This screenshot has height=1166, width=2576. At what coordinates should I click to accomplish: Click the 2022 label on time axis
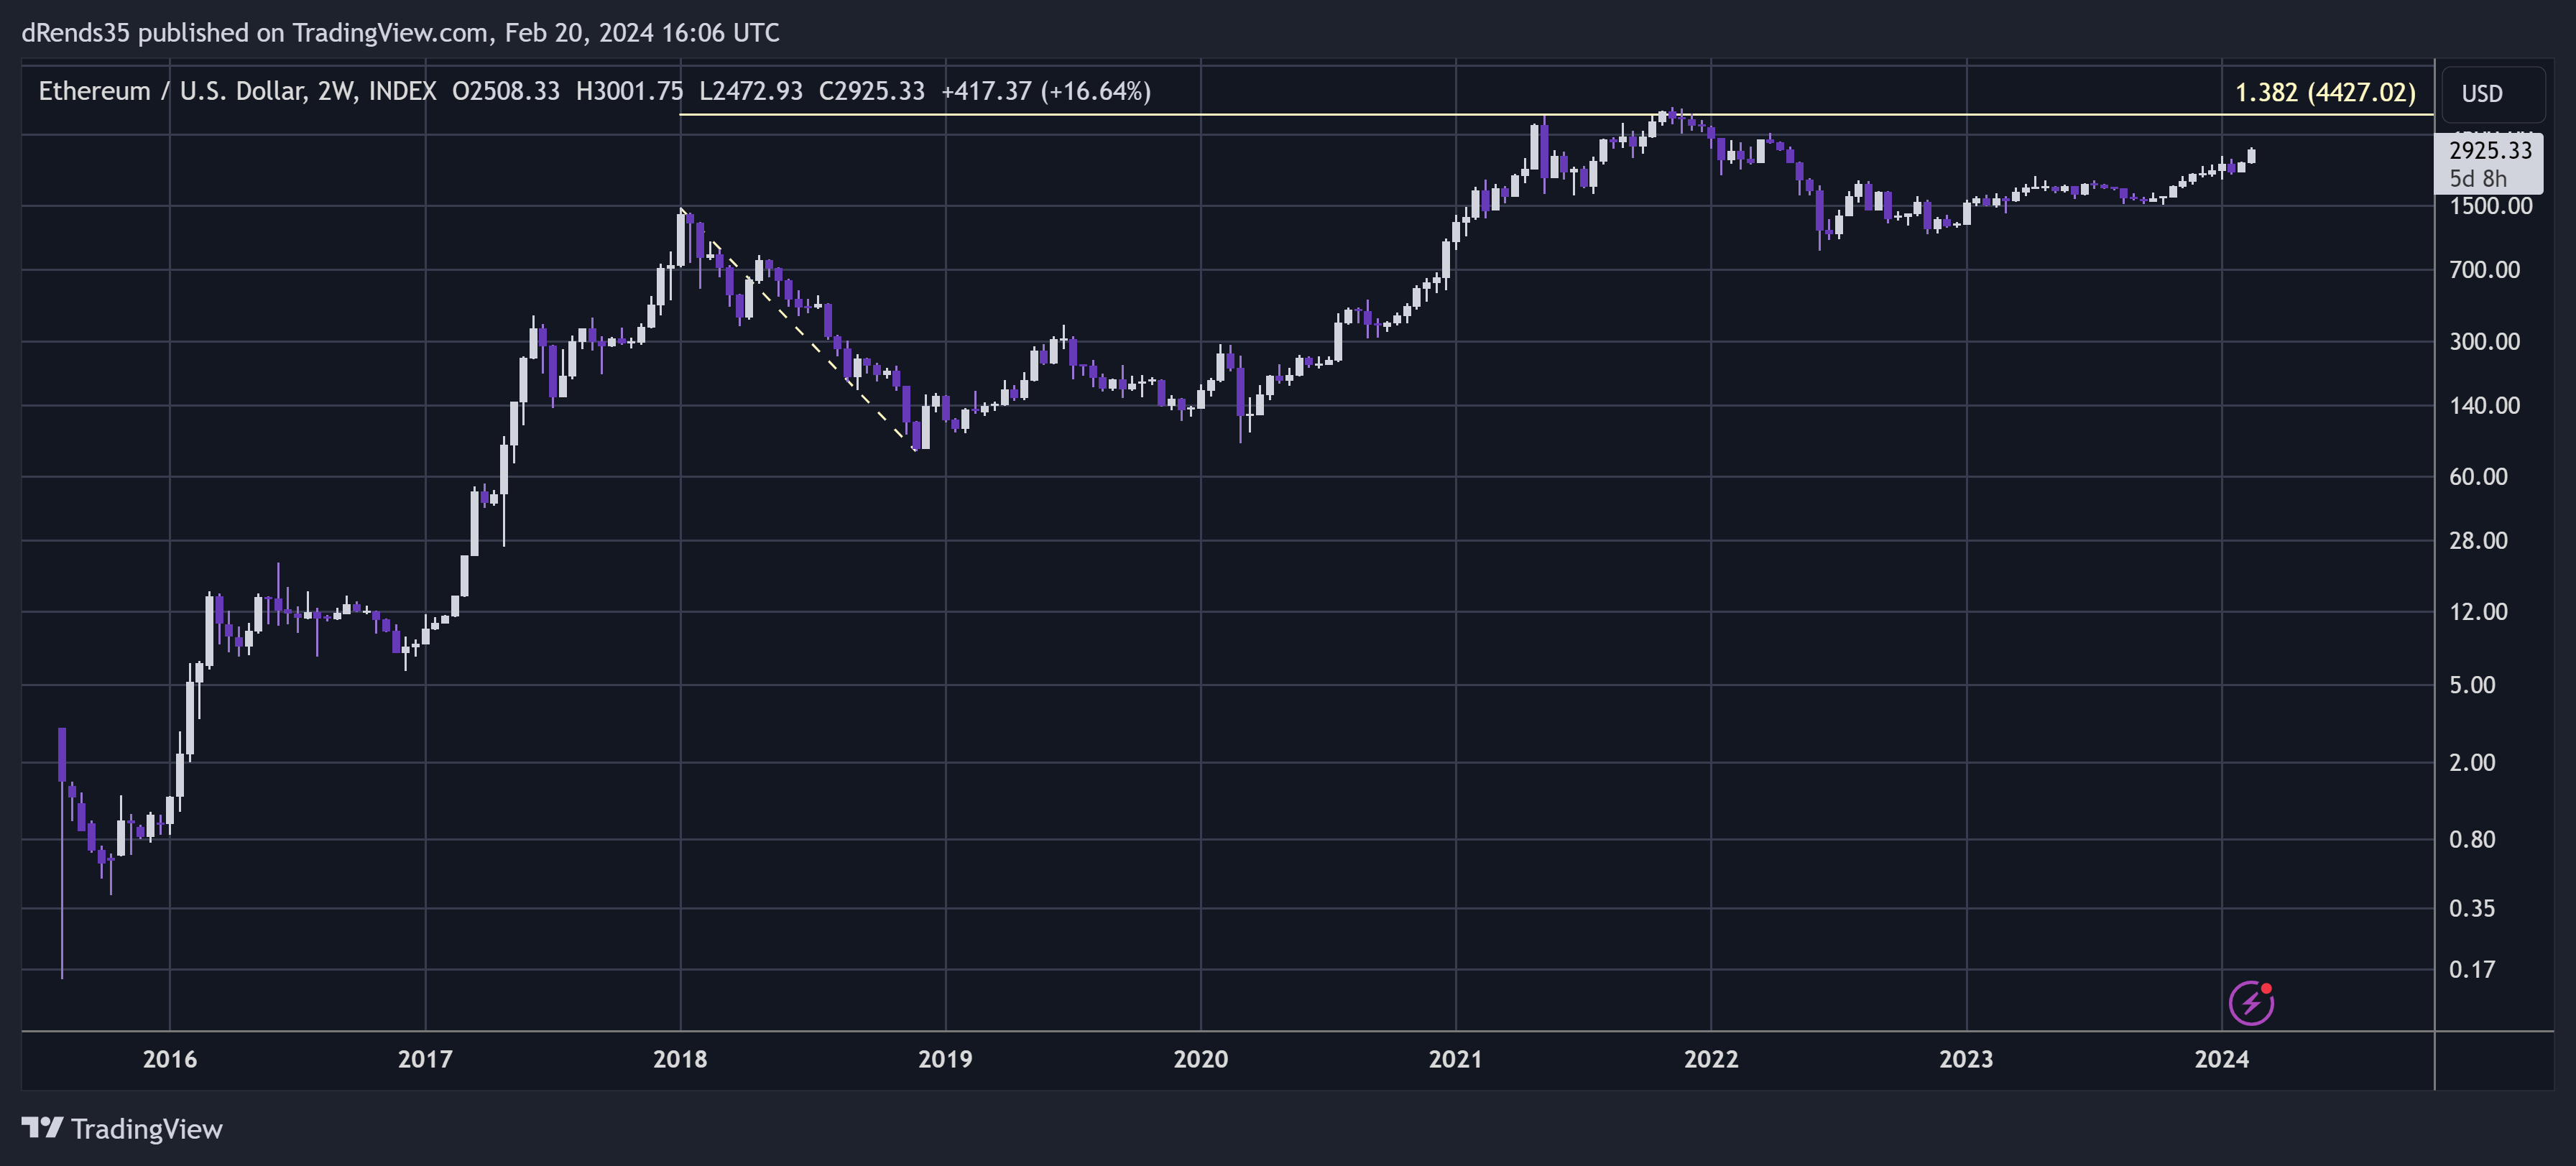click(x=1711, y=1059)
